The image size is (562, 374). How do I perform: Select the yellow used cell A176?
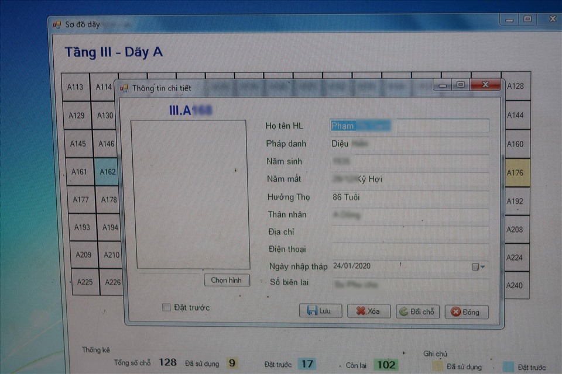coord(518,173)
